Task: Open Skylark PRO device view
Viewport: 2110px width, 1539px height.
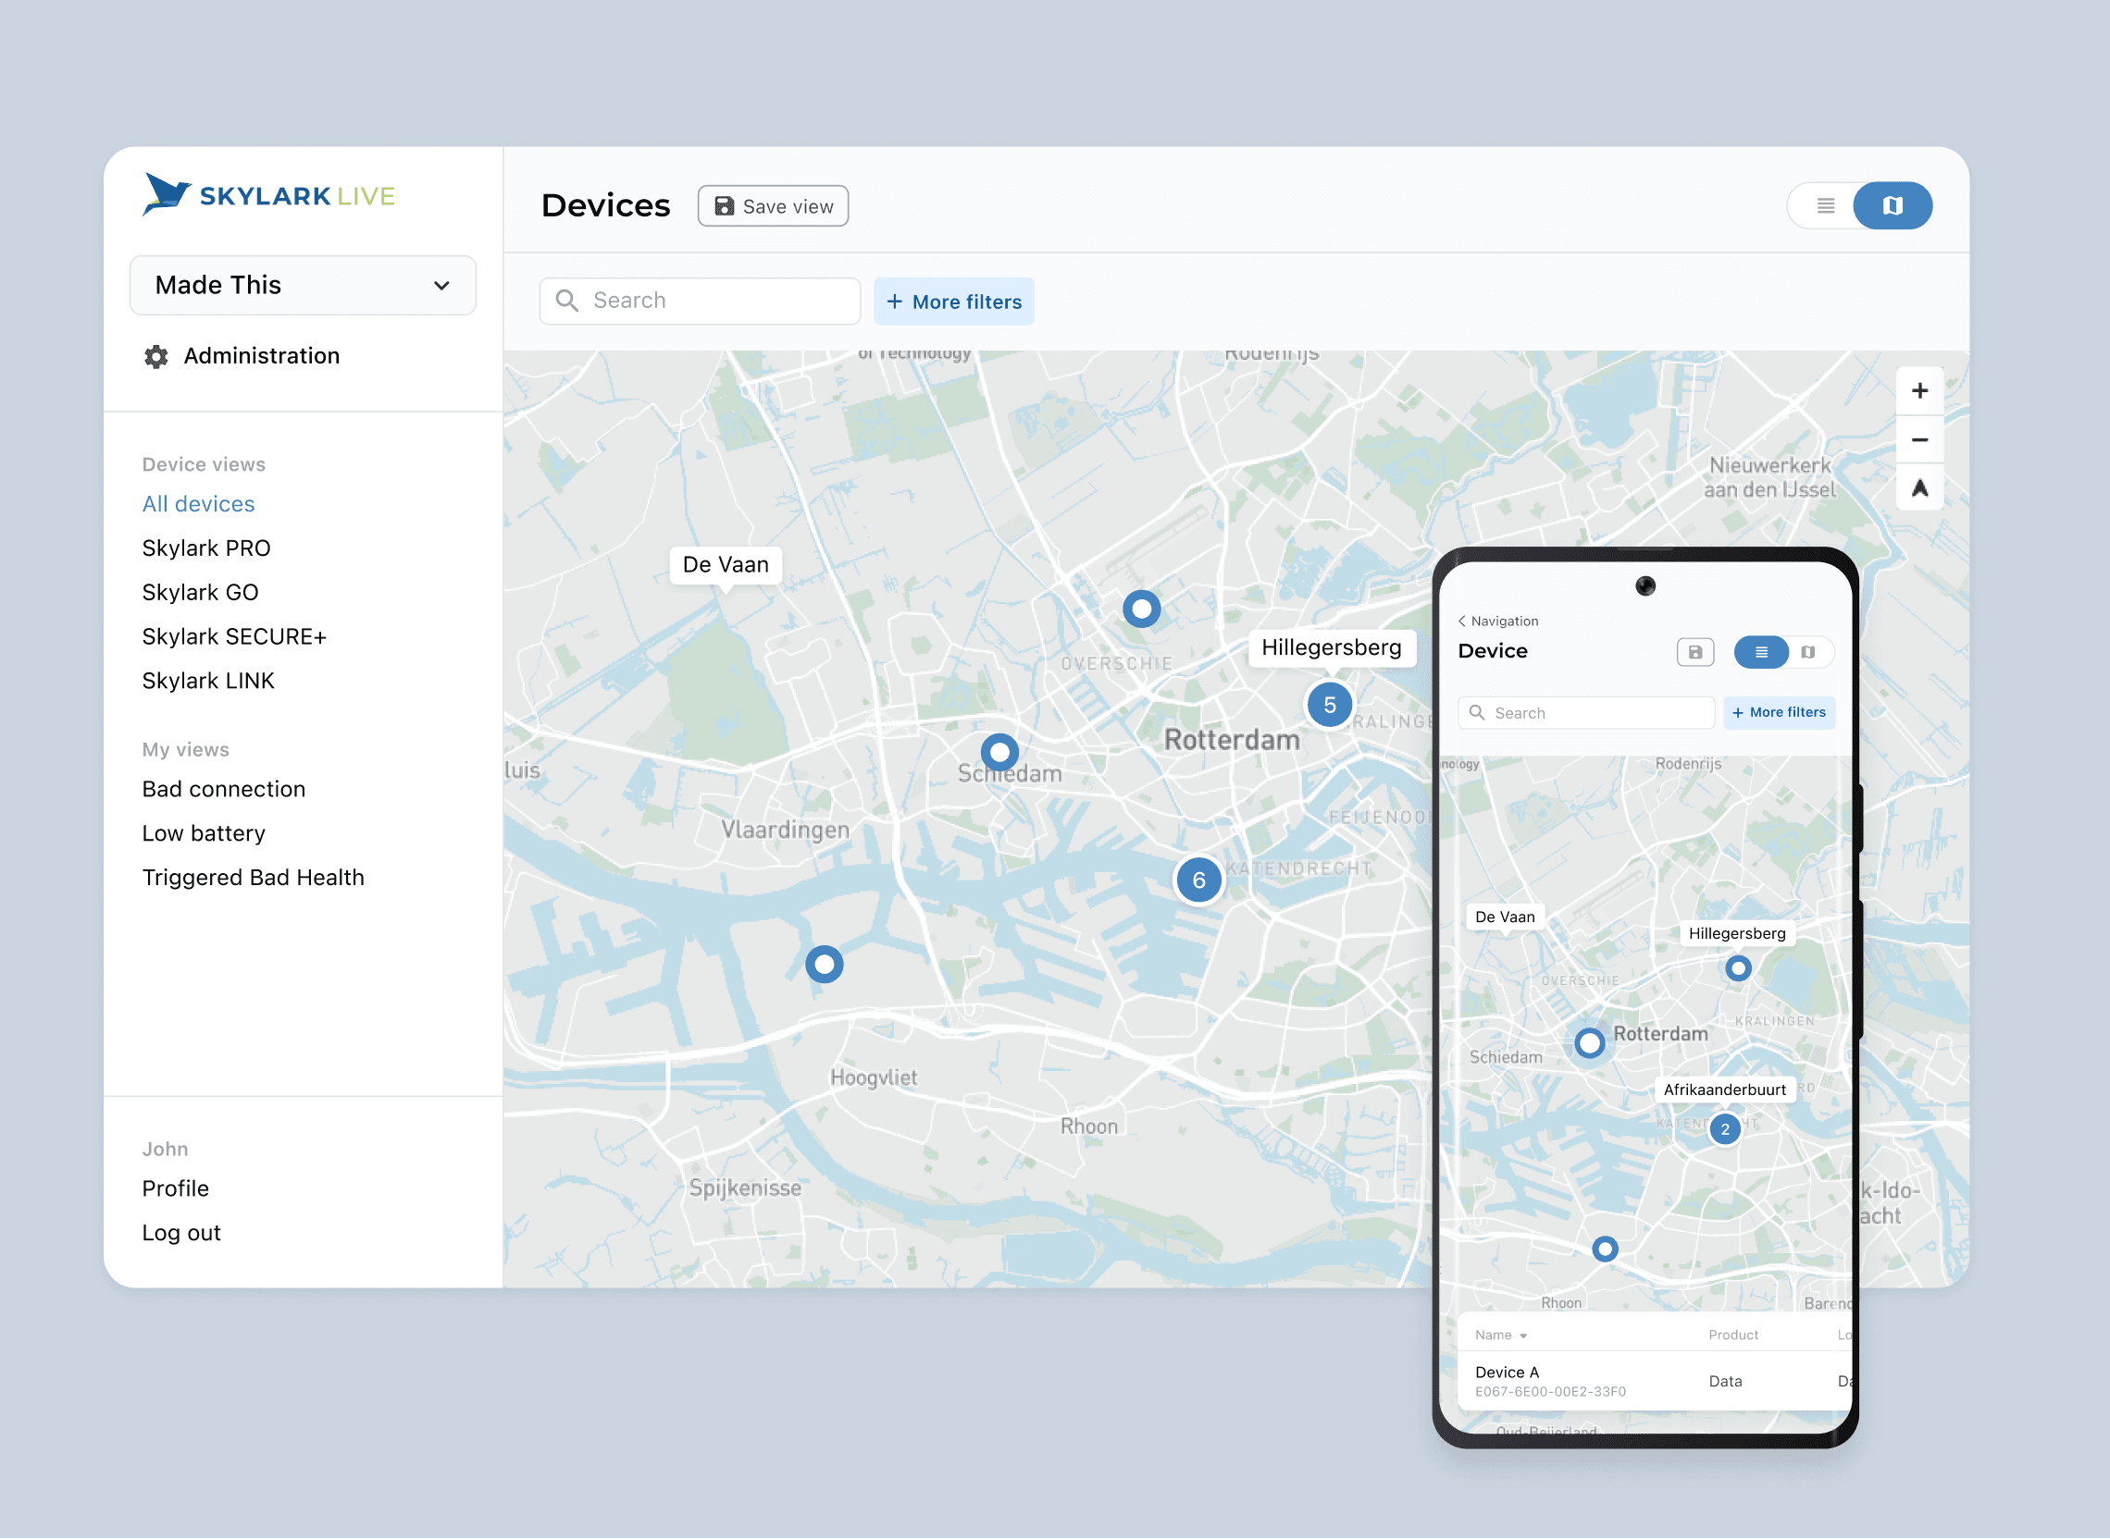Action: coord(206,548)
